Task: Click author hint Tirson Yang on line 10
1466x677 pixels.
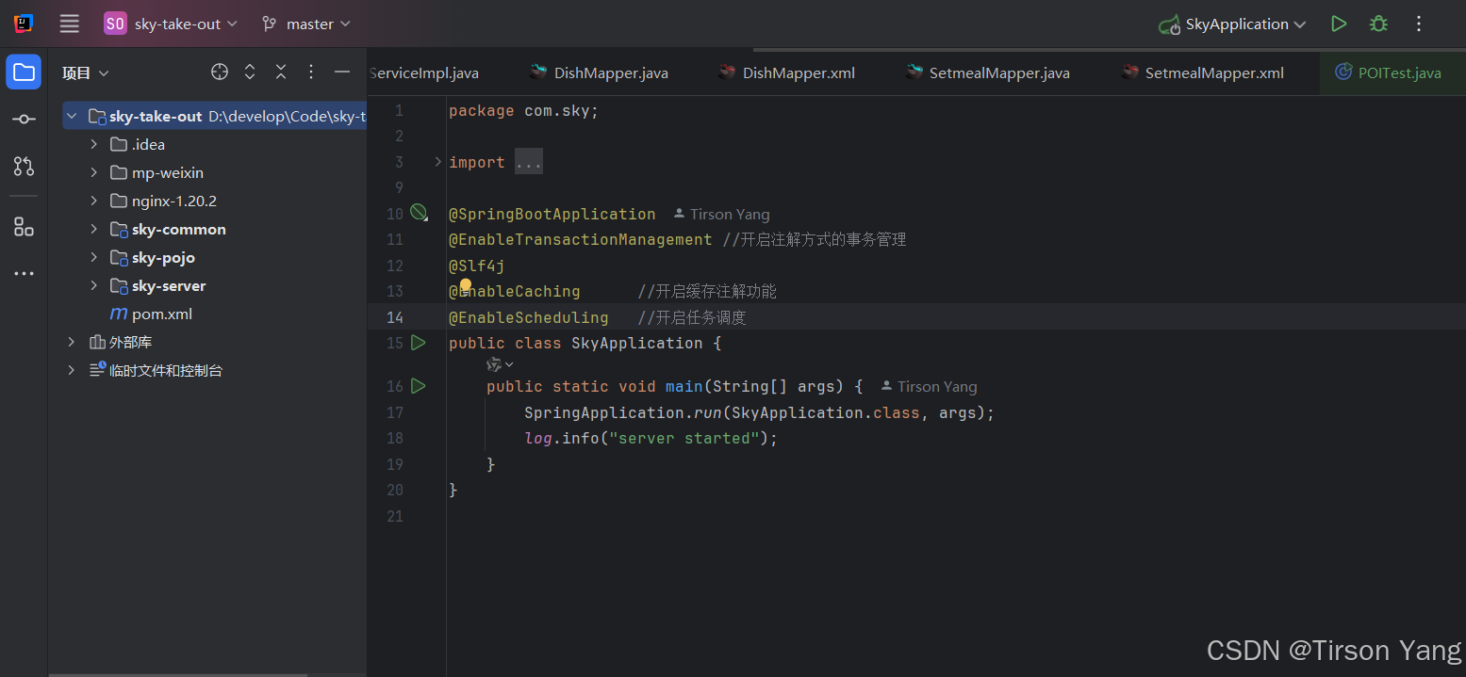Action: (x=721, y=214)
